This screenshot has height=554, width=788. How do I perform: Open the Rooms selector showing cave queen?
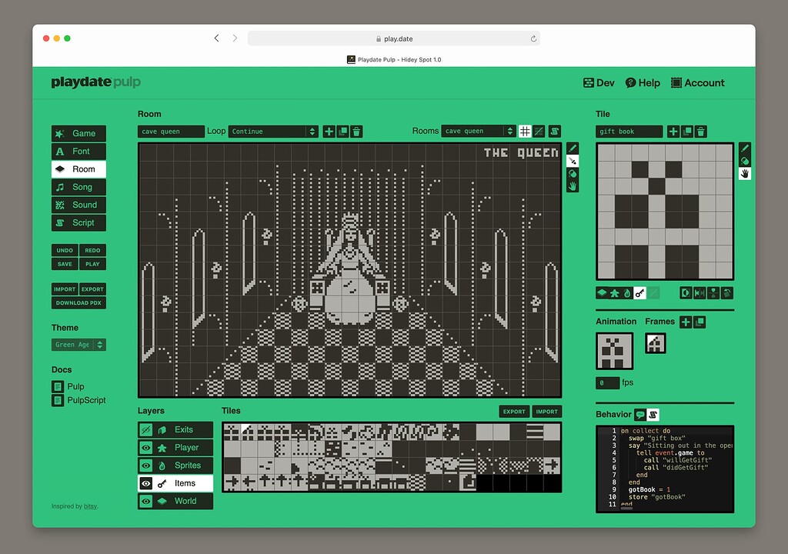[478, 131]
